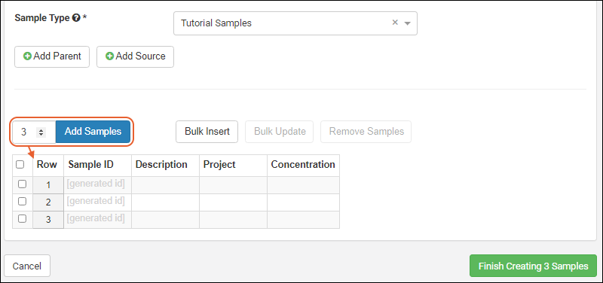Cancel sample creation
The width and height of the screenshot is (603, 283).
tap(27, 266)
